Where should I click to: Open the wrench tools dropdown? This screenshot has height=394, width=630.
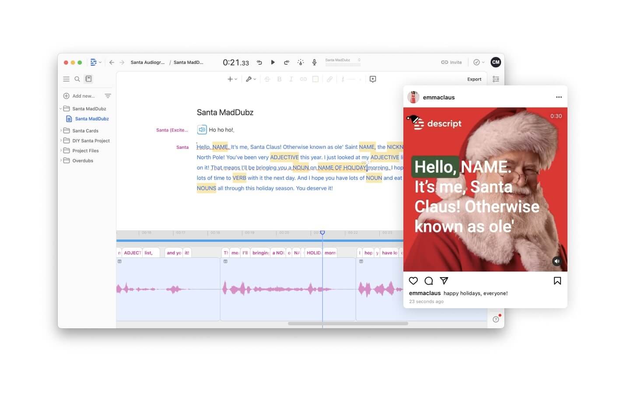(251, 79)
